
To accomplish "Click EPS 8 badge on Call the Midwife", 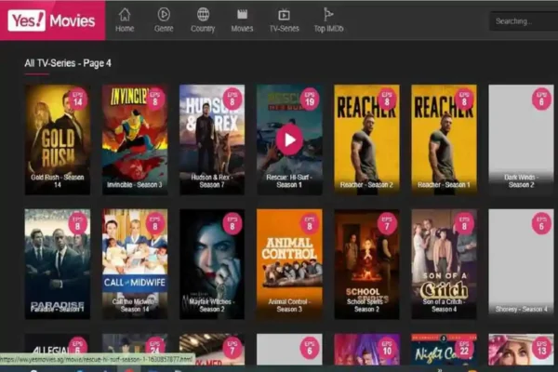I will pos(155,223).
